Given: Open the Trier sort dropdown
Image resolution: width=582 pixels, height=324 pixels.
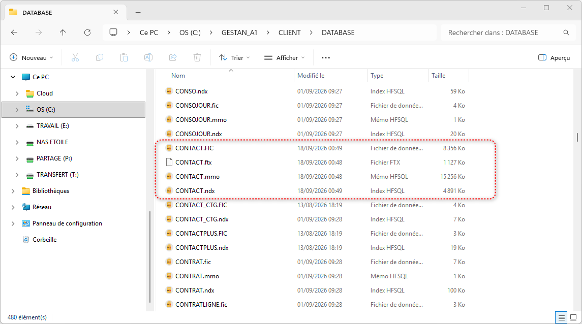Looking at the screenshot, I should coord(235,57).
